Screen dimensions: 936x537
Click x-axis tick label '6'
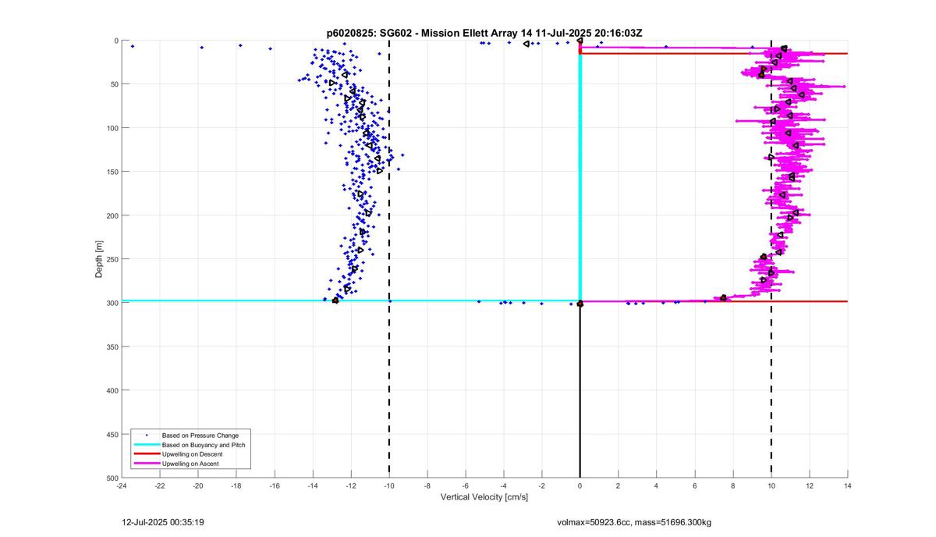coord(694,485)
